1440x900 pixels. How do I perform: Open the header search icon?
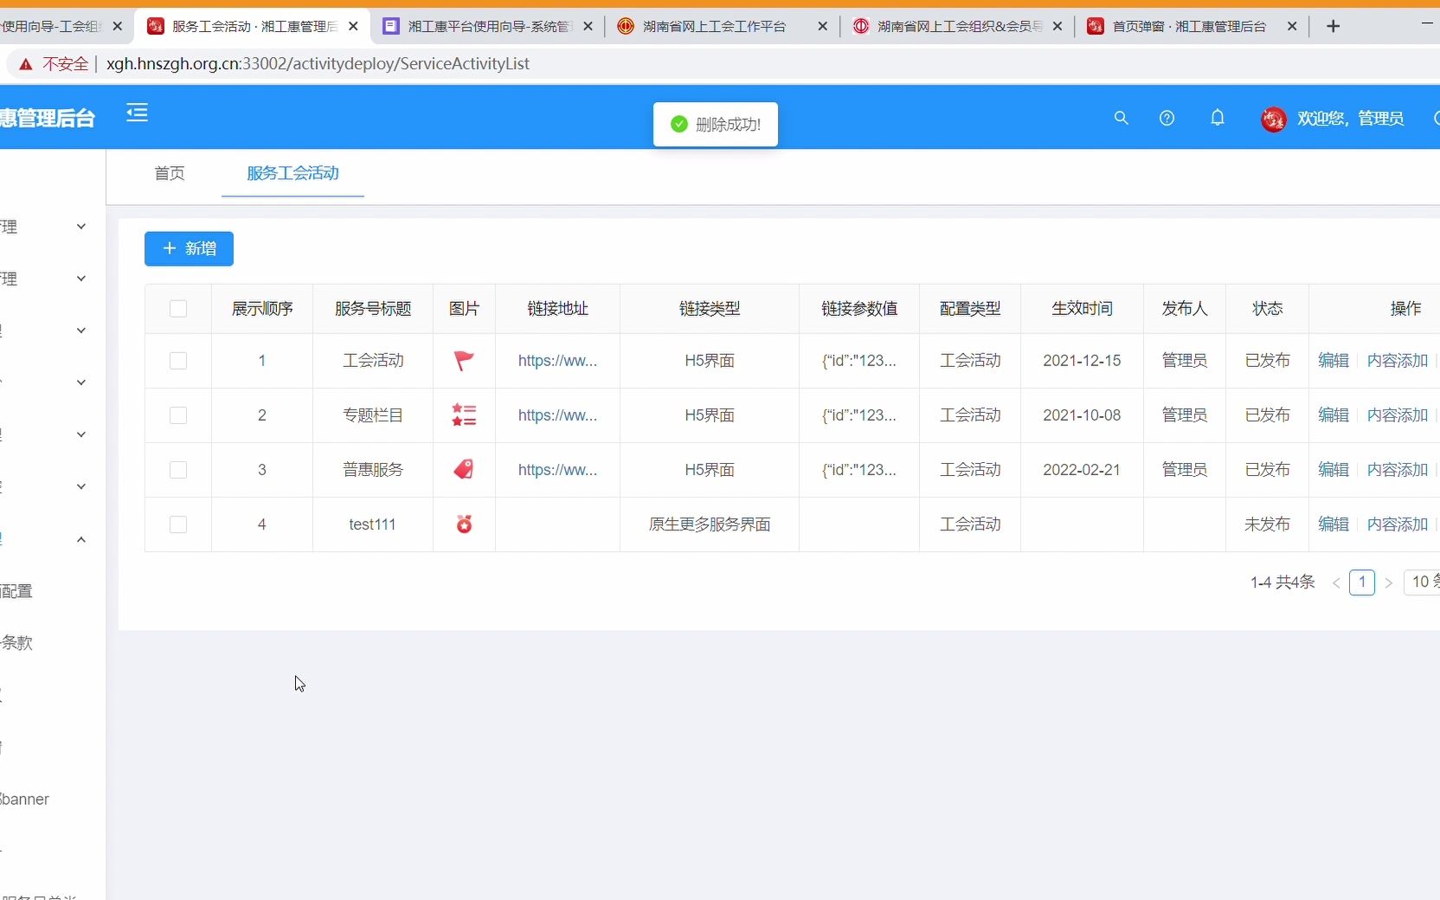coord(1121,118)
